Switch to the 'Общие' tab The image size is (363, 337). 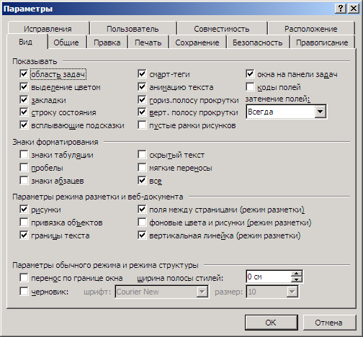tap(66, 42)
